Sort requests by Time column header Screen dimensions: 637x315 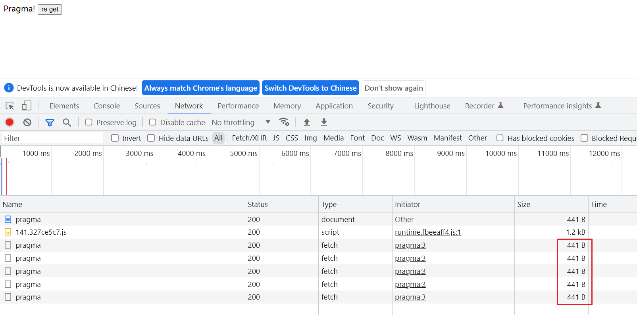[x=612, y=204]
